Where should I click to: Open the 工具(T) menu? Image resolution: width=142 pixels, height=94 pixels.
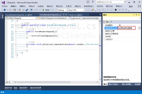click(69, 6)
